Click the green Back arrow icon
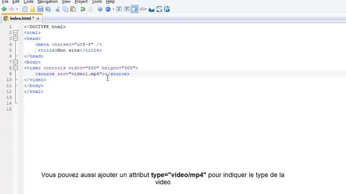Viewport: 346px width, 194px height. [x=4, y=9]
